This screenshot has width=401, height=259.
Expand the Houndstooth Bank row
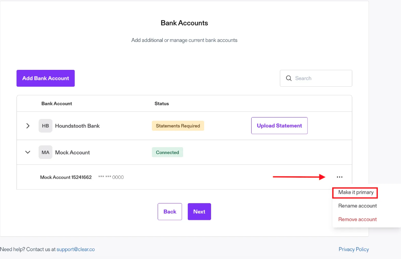(x=28, y=126)
